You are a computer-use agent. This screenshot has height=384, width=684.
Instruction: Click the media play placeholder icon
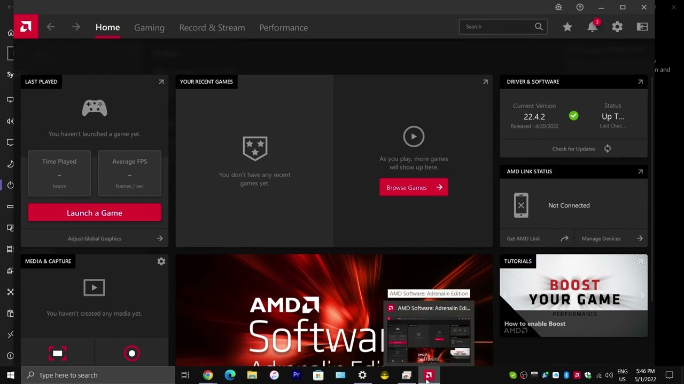coord(94,287)
